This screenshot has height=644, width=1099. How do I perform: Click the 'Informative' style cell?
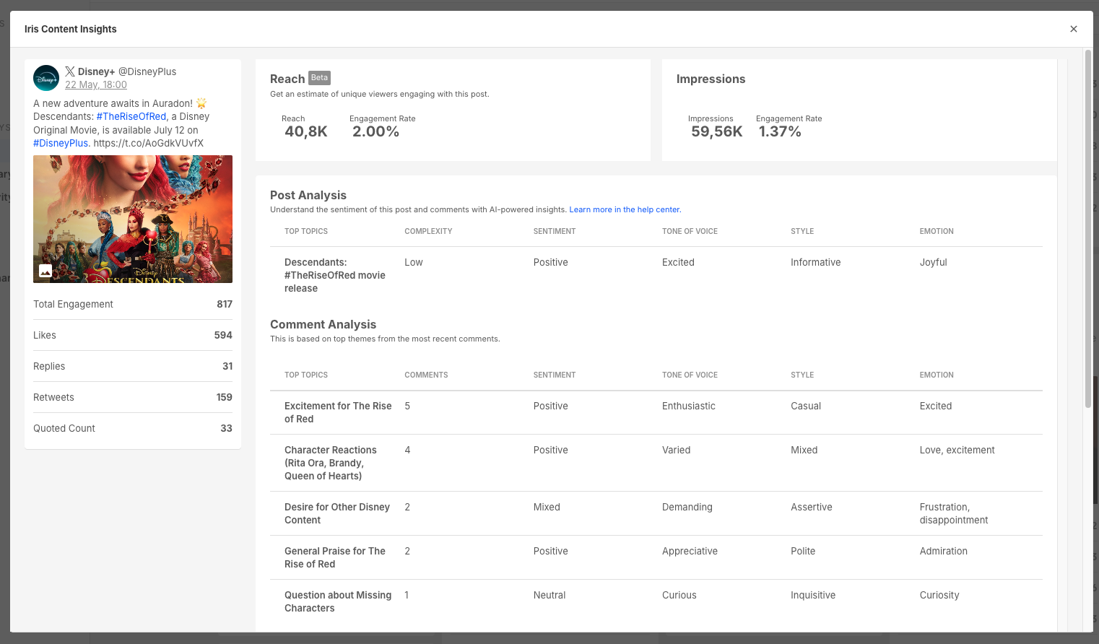(815, 262)
